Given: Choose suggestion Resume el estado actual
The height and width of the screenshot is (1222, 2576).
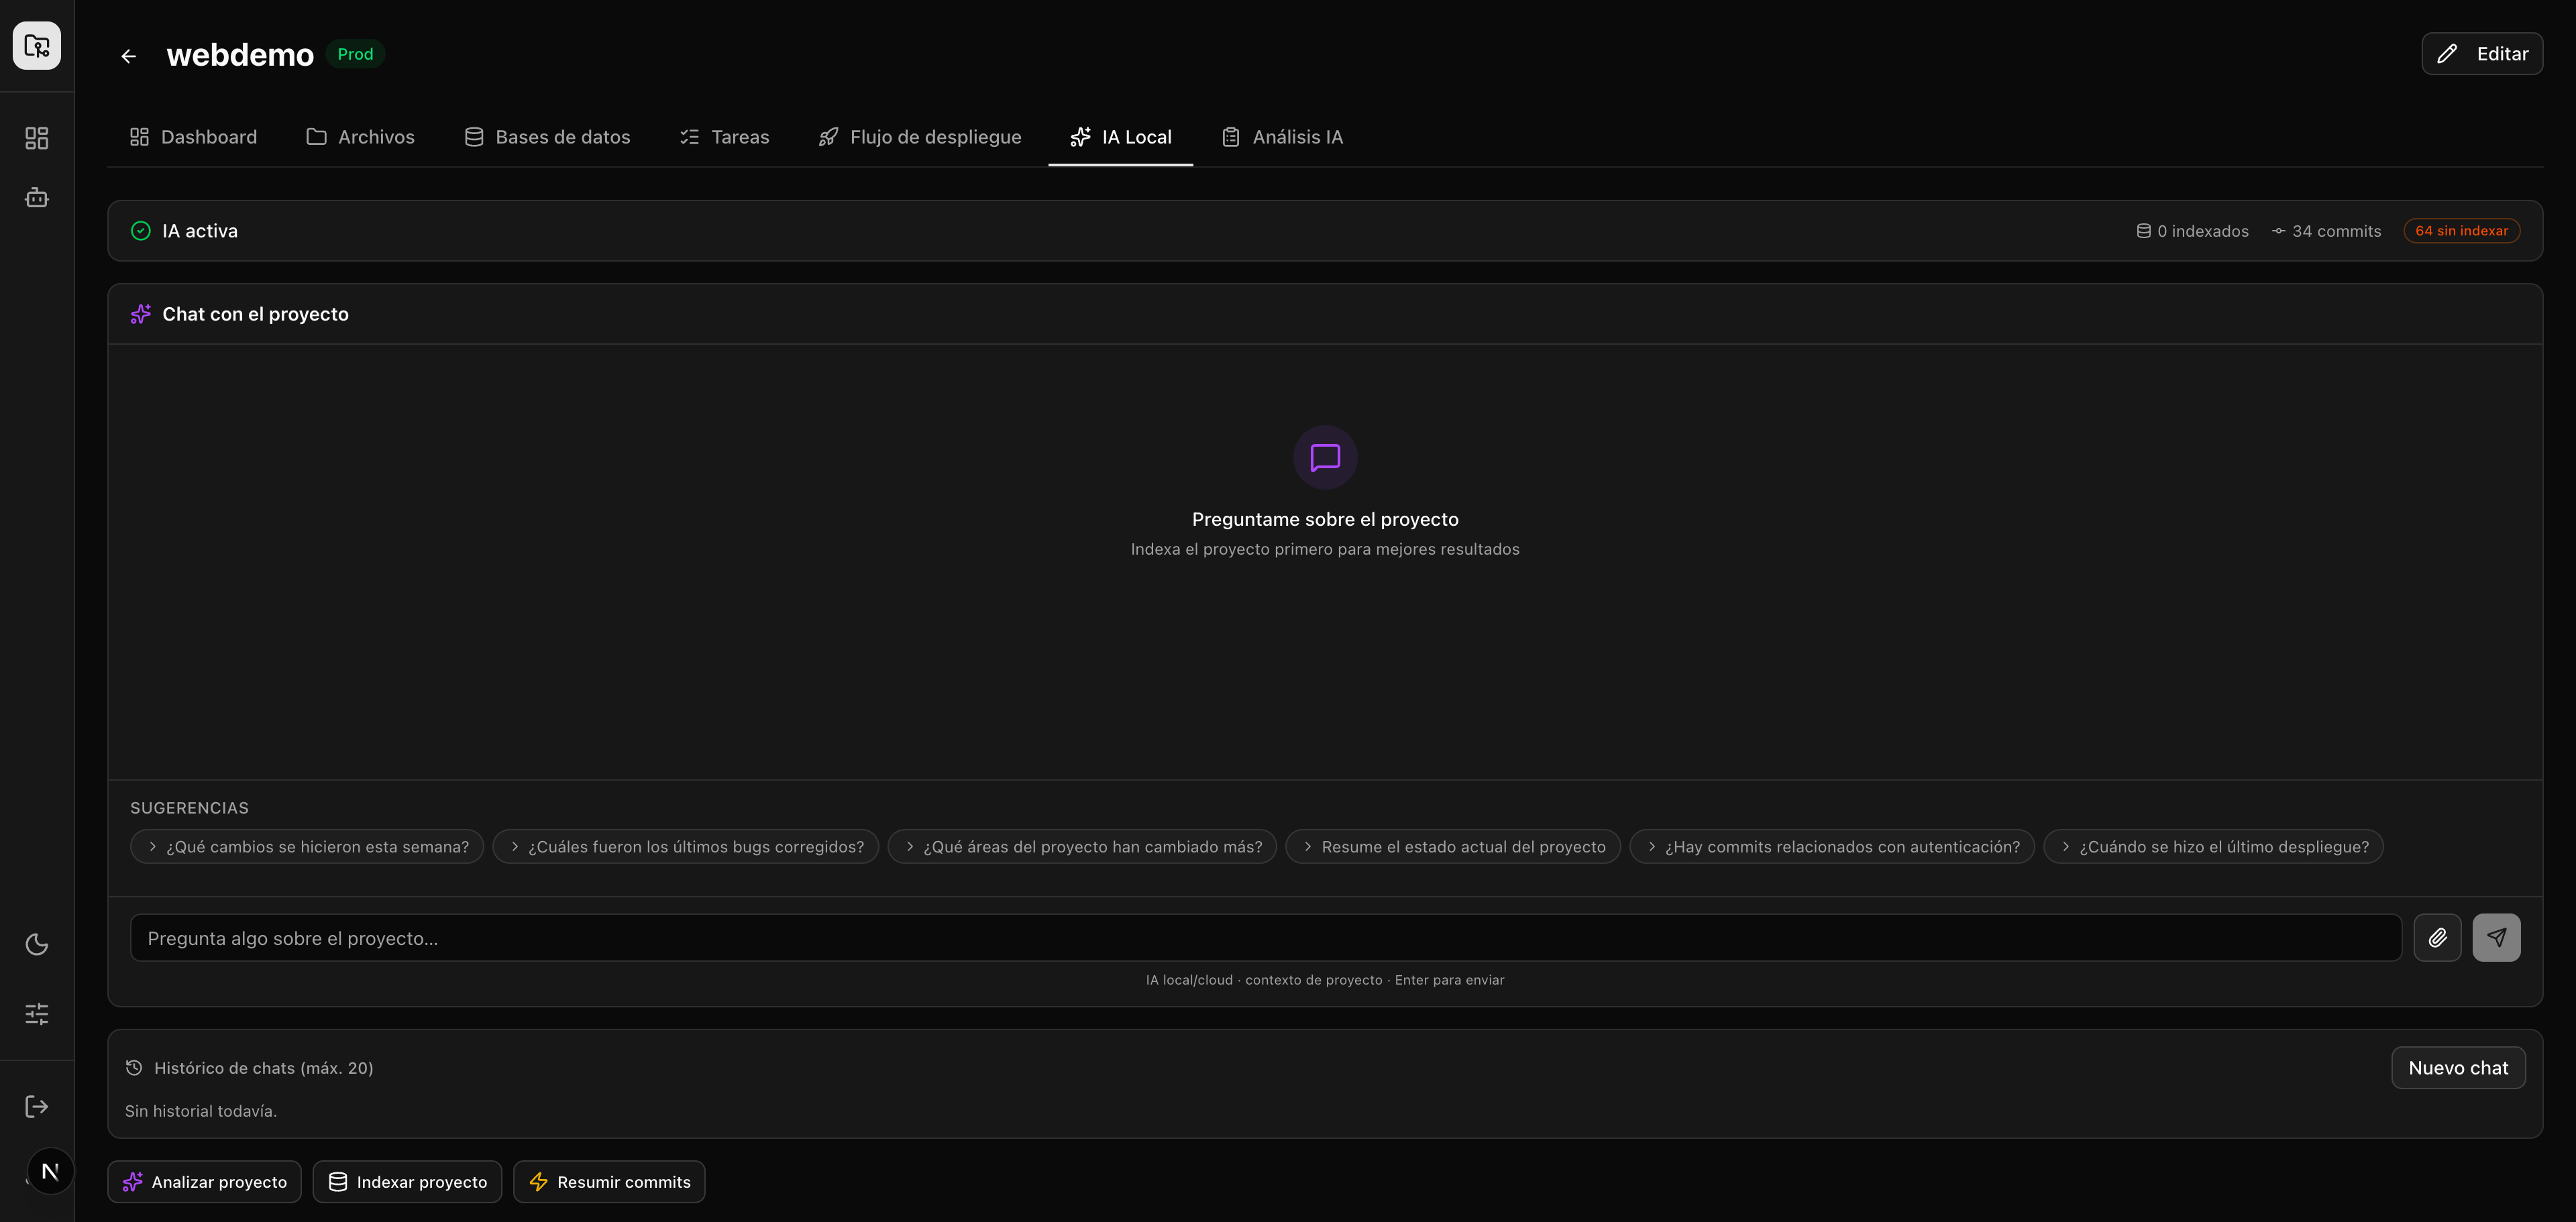Looking at the screenshot, I should (1452, 847).
